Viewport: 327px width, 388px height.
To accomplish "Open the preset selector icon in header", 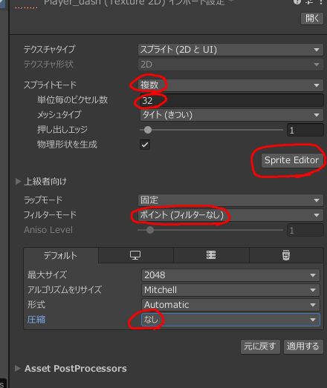I will [309, 2].
